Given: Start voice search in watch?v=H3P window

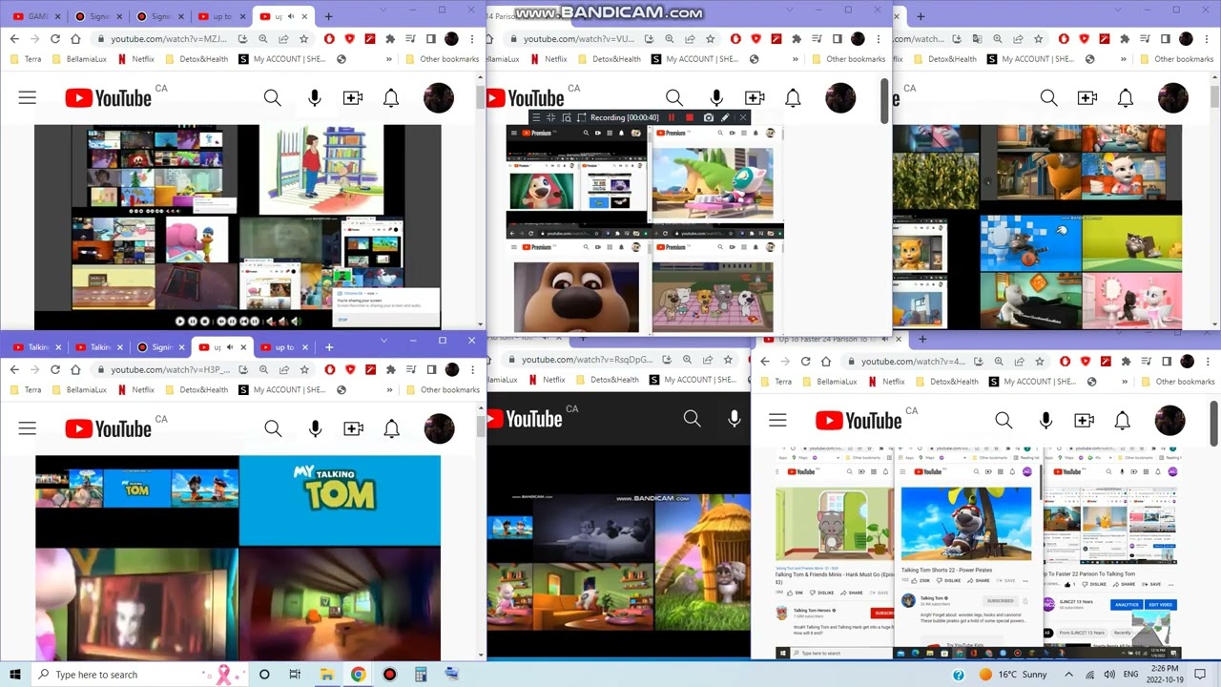Looking at the screenshot, I should click(315, 428).
